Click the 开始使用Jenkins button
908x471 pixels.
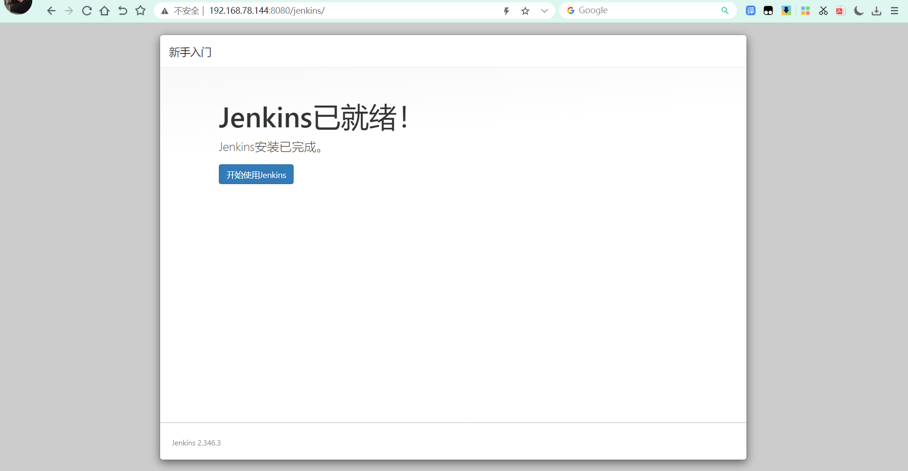coord(256,174)
